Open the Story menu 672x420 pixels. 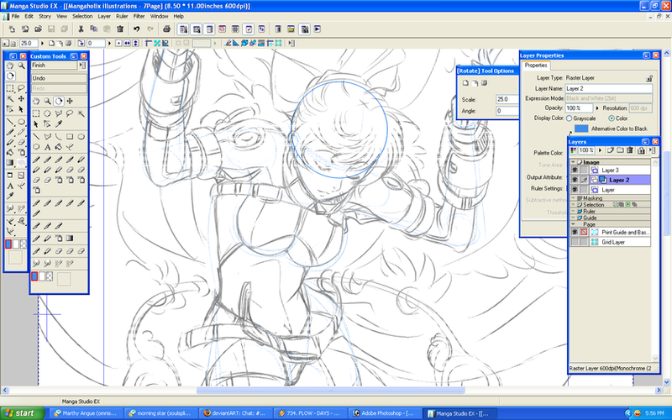(x=45, y=16)
